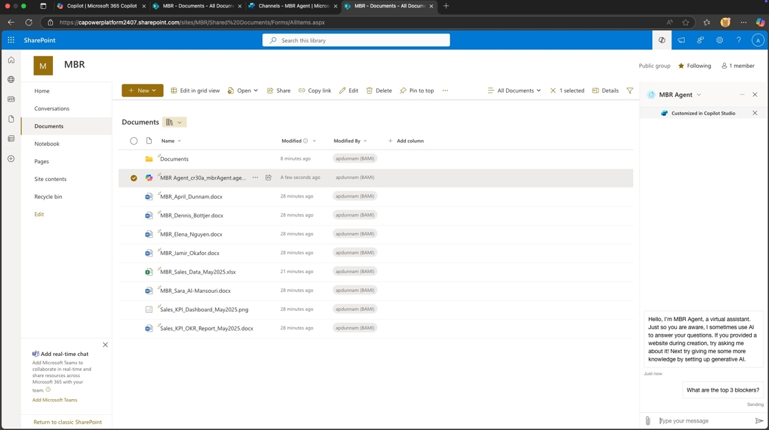Click the filter funnel icon in toolbar
This screenshot has height=430, width=769.
click(630, 91)
